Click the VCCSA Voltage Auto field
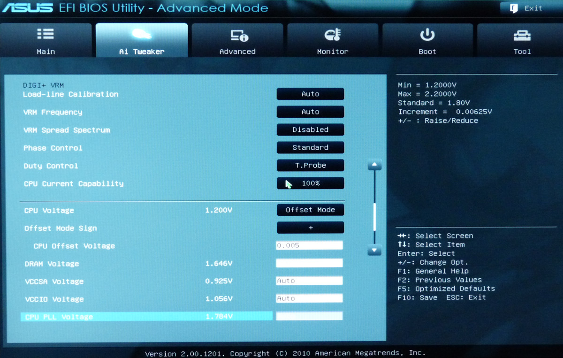Viewport: 563px width, 358px height. pos(309,281)
